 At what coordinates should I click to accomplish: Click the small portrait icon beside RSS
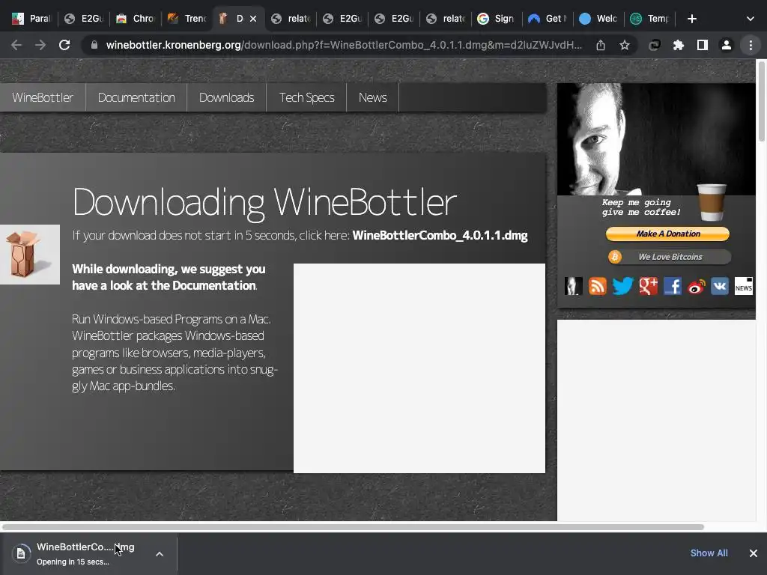click(573, 286)
